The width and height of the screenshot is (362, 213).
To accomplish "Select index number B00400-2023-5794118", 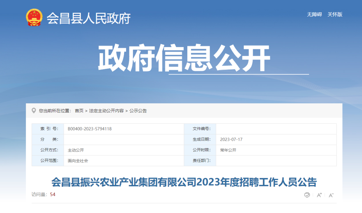I will [89, 129].
